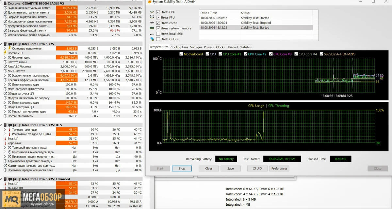The image size is (392, 209).
Task: Click the clock icon of Ring/LLC Частота
Action: pyautogui.click(x=5, y=67)
